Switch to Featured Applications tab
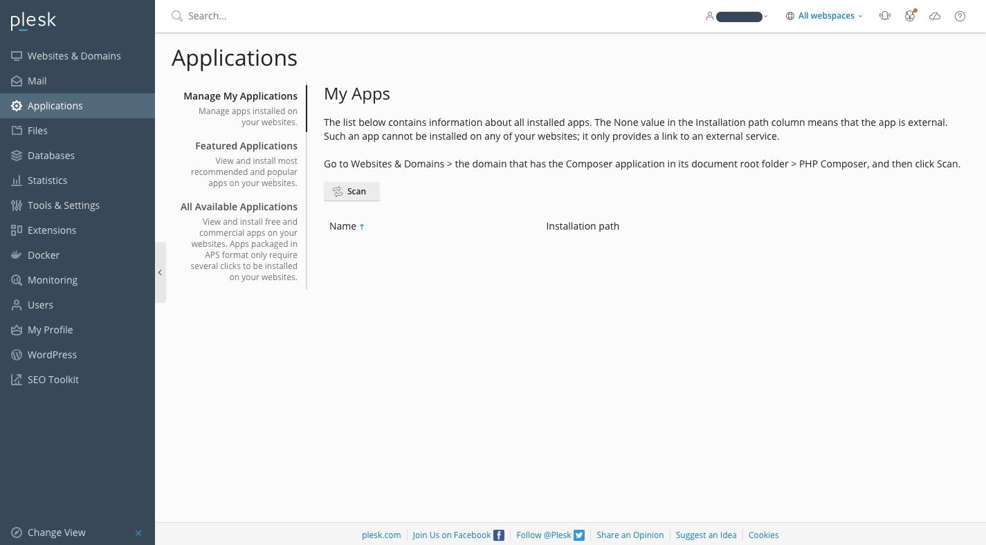This screenshot has height=545, width=986. 246,146
